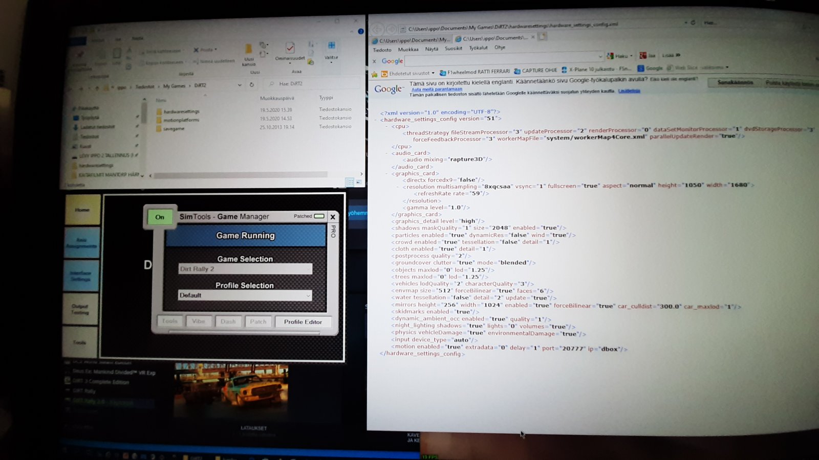The width and height of the screenshot is (819, 460).
Task: Click the Ominaisuudet properties icon
Action: point(290,52)
